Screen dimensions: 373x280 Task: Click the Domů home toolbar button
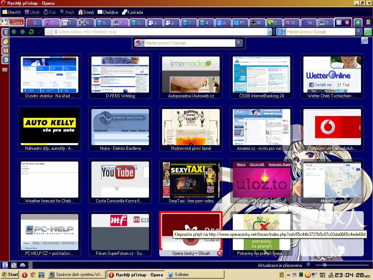tap(86, 12)
